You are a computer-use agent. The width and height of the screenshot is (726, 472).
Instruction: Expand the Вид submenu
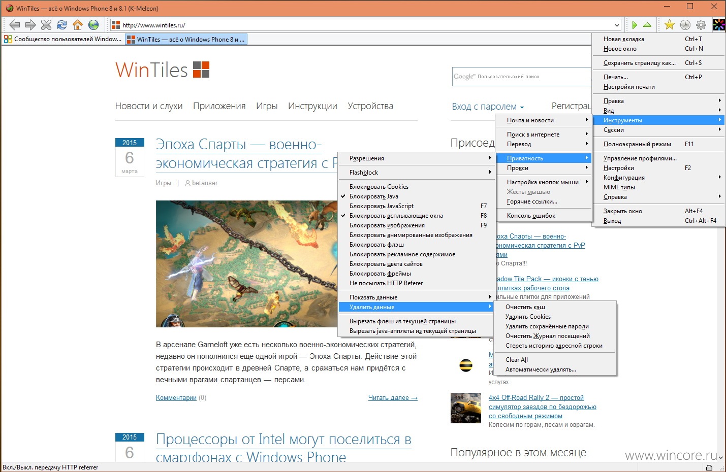click(659, 111)
